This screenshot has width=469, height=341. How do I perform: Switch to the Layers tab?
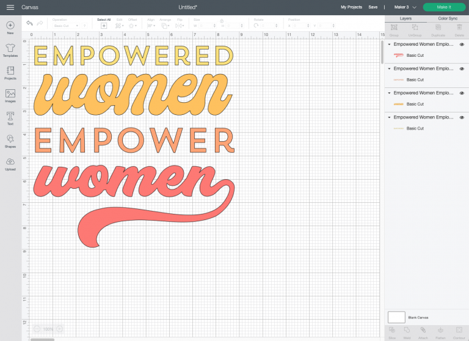(405, 18)
